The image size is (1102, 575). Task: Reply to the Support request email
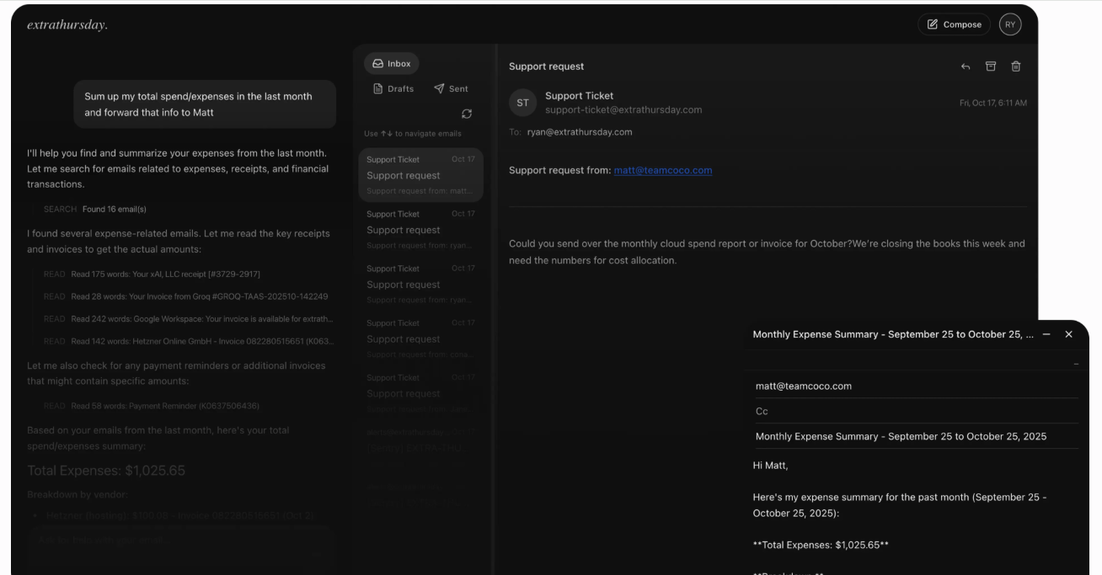point(966,67)
